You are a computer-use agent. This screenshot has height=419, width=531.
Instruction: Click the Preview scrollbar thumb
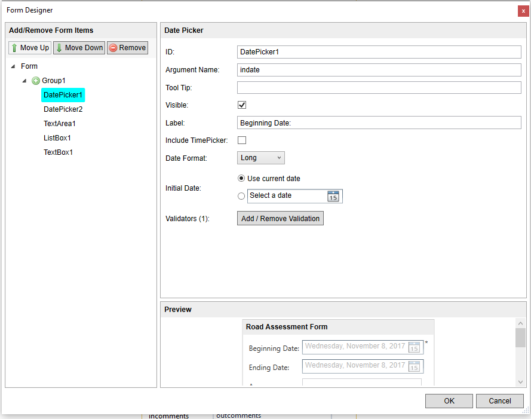(x=520, y=338)
